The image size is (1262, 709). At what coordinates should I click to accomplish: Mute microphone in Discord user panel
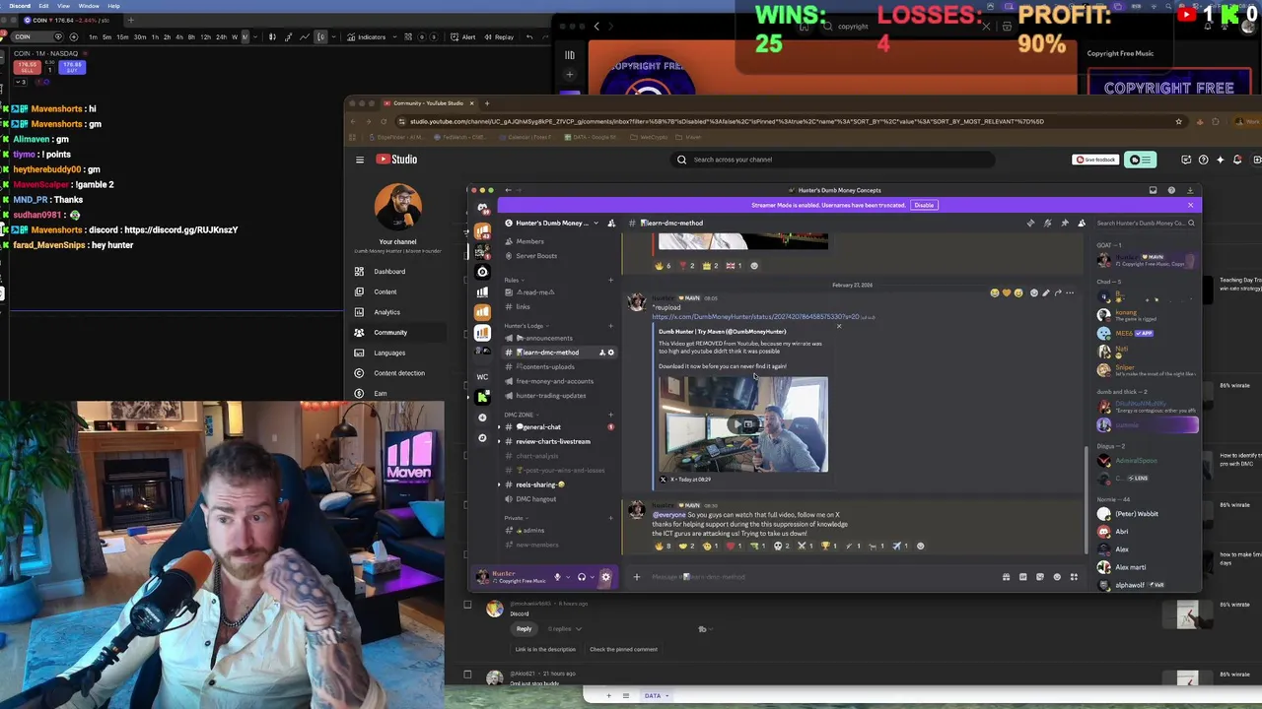557,577
